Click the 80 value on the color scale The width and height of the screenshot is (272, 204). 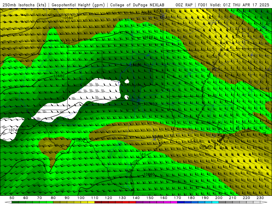tap(53, 198)
